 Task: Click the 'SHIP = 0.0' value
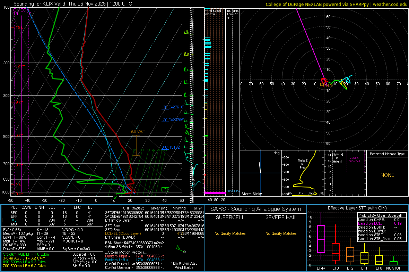click(81, 266)
